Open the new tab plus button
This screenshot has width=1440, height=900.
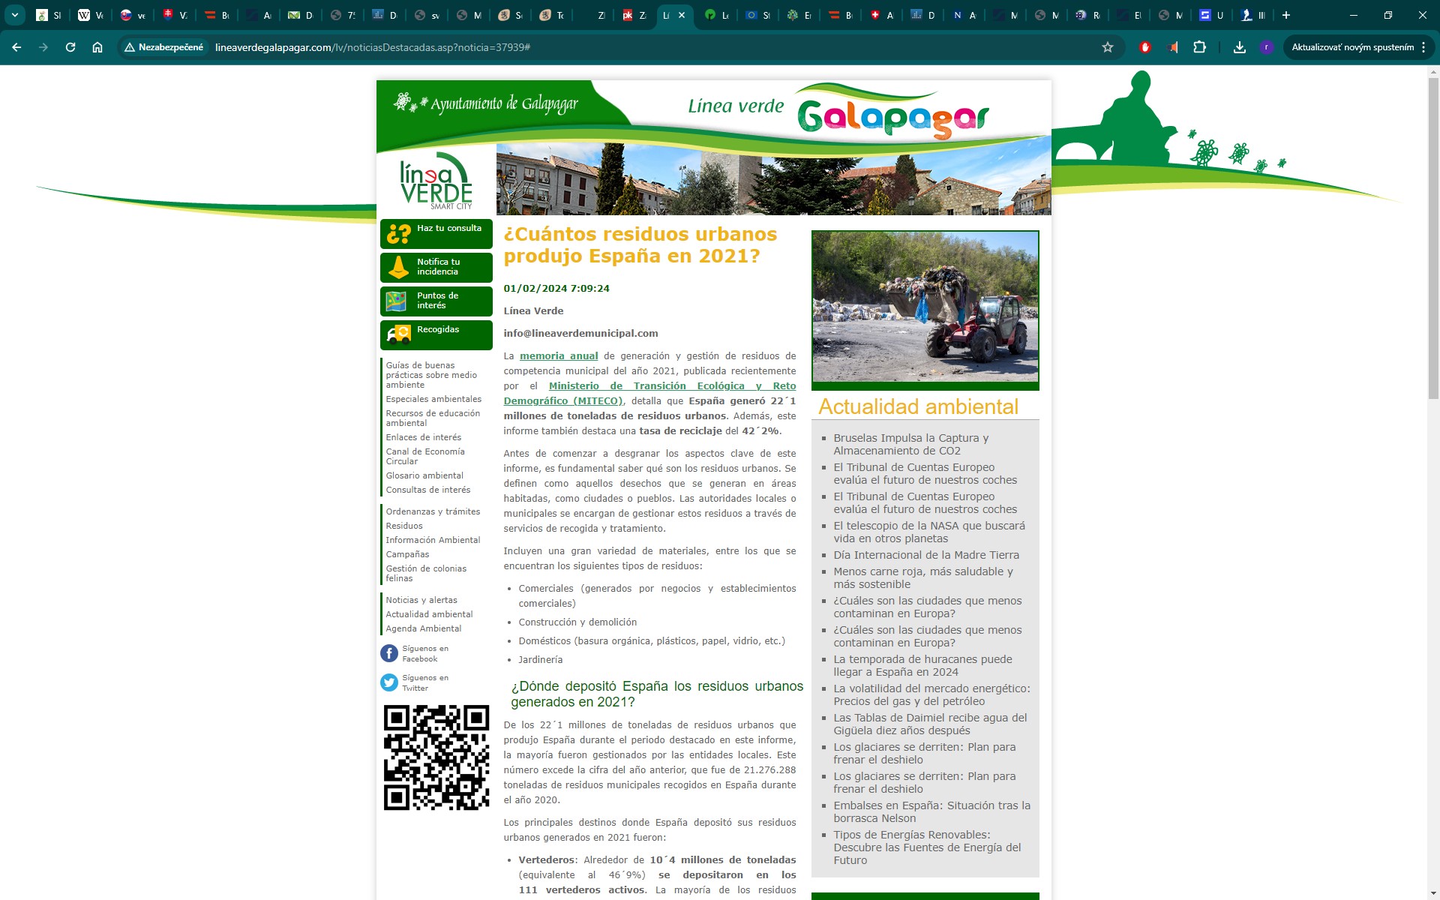pos(1286,15)
